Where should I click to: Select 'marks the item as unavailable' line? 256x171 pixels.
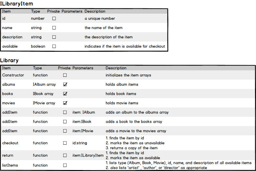tap(135, 143)
